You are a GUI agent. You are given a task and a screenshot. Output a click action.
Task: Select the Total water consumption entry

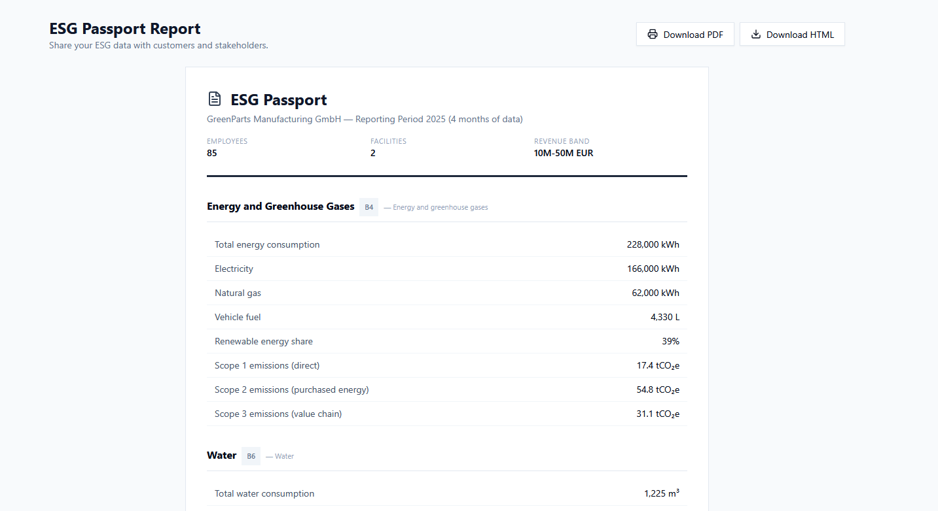(x=264, y=493)
